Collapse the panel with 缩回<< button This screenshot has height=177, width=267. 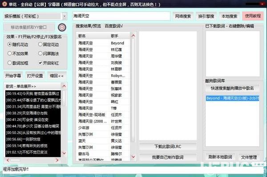point(57,76)
